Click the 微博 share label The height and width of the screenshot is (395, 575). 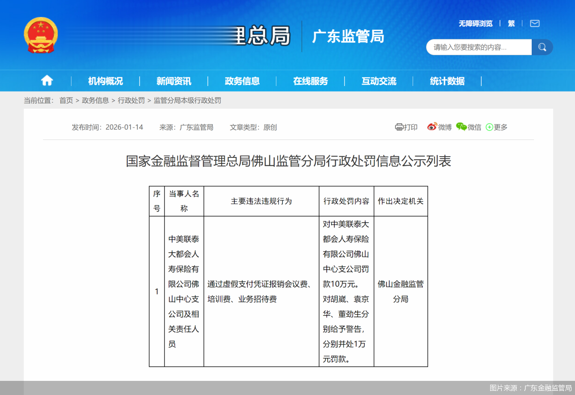point(445,127)
